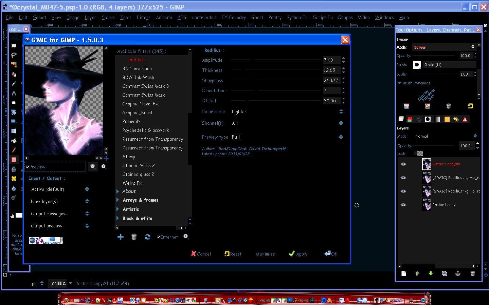Create a new layer with the page icon

click(404, 273)
